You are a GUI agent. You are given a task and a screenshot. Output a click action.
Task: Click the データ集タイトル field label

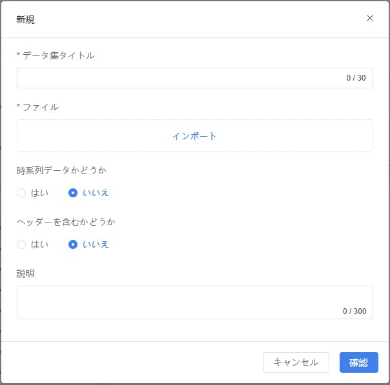pos(59,55)
